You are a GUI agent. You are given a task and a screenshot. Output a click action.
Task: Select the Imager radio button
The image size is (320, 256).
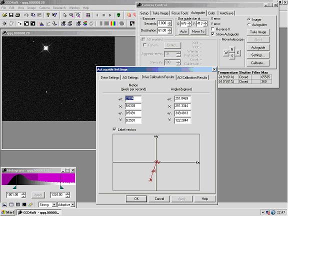coord(249,19)
